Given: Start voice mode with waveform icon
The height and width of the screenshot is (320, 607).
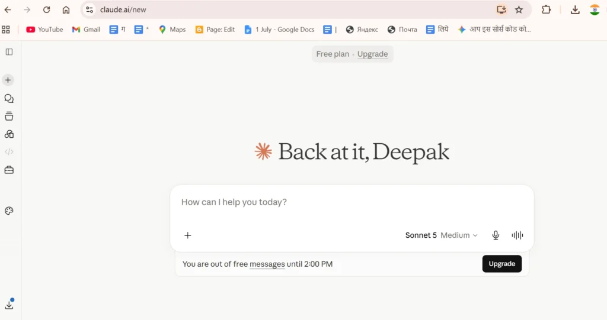Looking at the screenshot, I should pos(517,235).
